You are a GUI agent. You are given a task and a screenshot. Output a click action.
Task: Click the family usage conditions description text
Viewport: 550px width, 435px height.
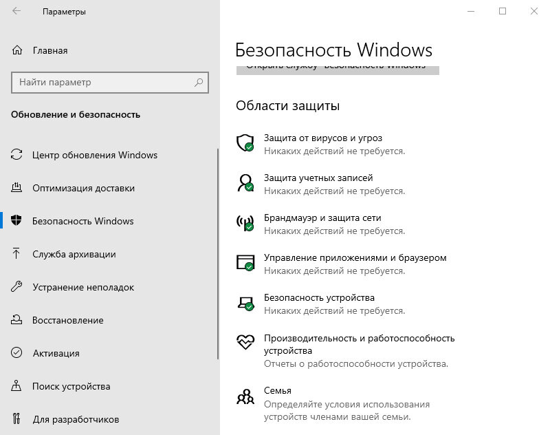click(x=346, y=410)
